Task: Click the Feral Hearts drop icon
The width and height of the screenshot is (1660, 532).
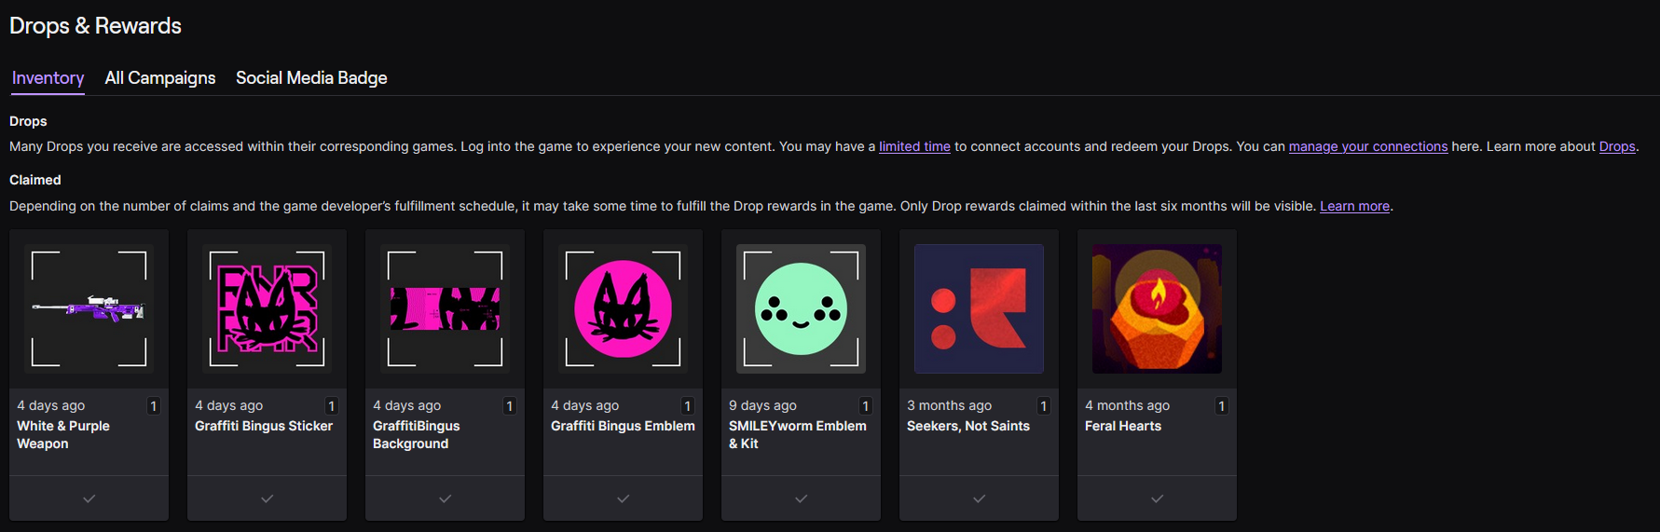Action: (x=1157, y=308)
